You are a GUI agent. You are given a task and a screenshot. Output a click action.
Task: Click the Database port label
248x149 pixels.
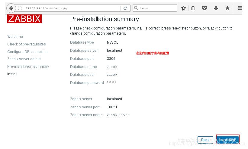(x=82, y=59)
